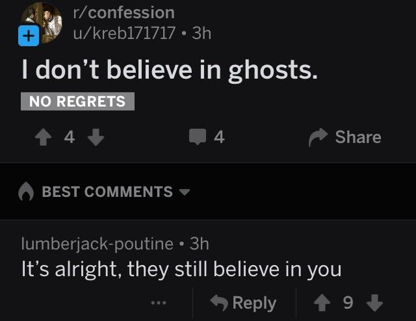The image size is (416, 321).
Task: Upvote the post about ghosts
Action: [x=44, y=137]
